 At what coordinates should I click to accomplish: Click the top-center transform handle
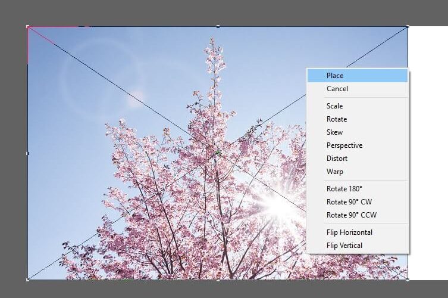pos(218,27)
